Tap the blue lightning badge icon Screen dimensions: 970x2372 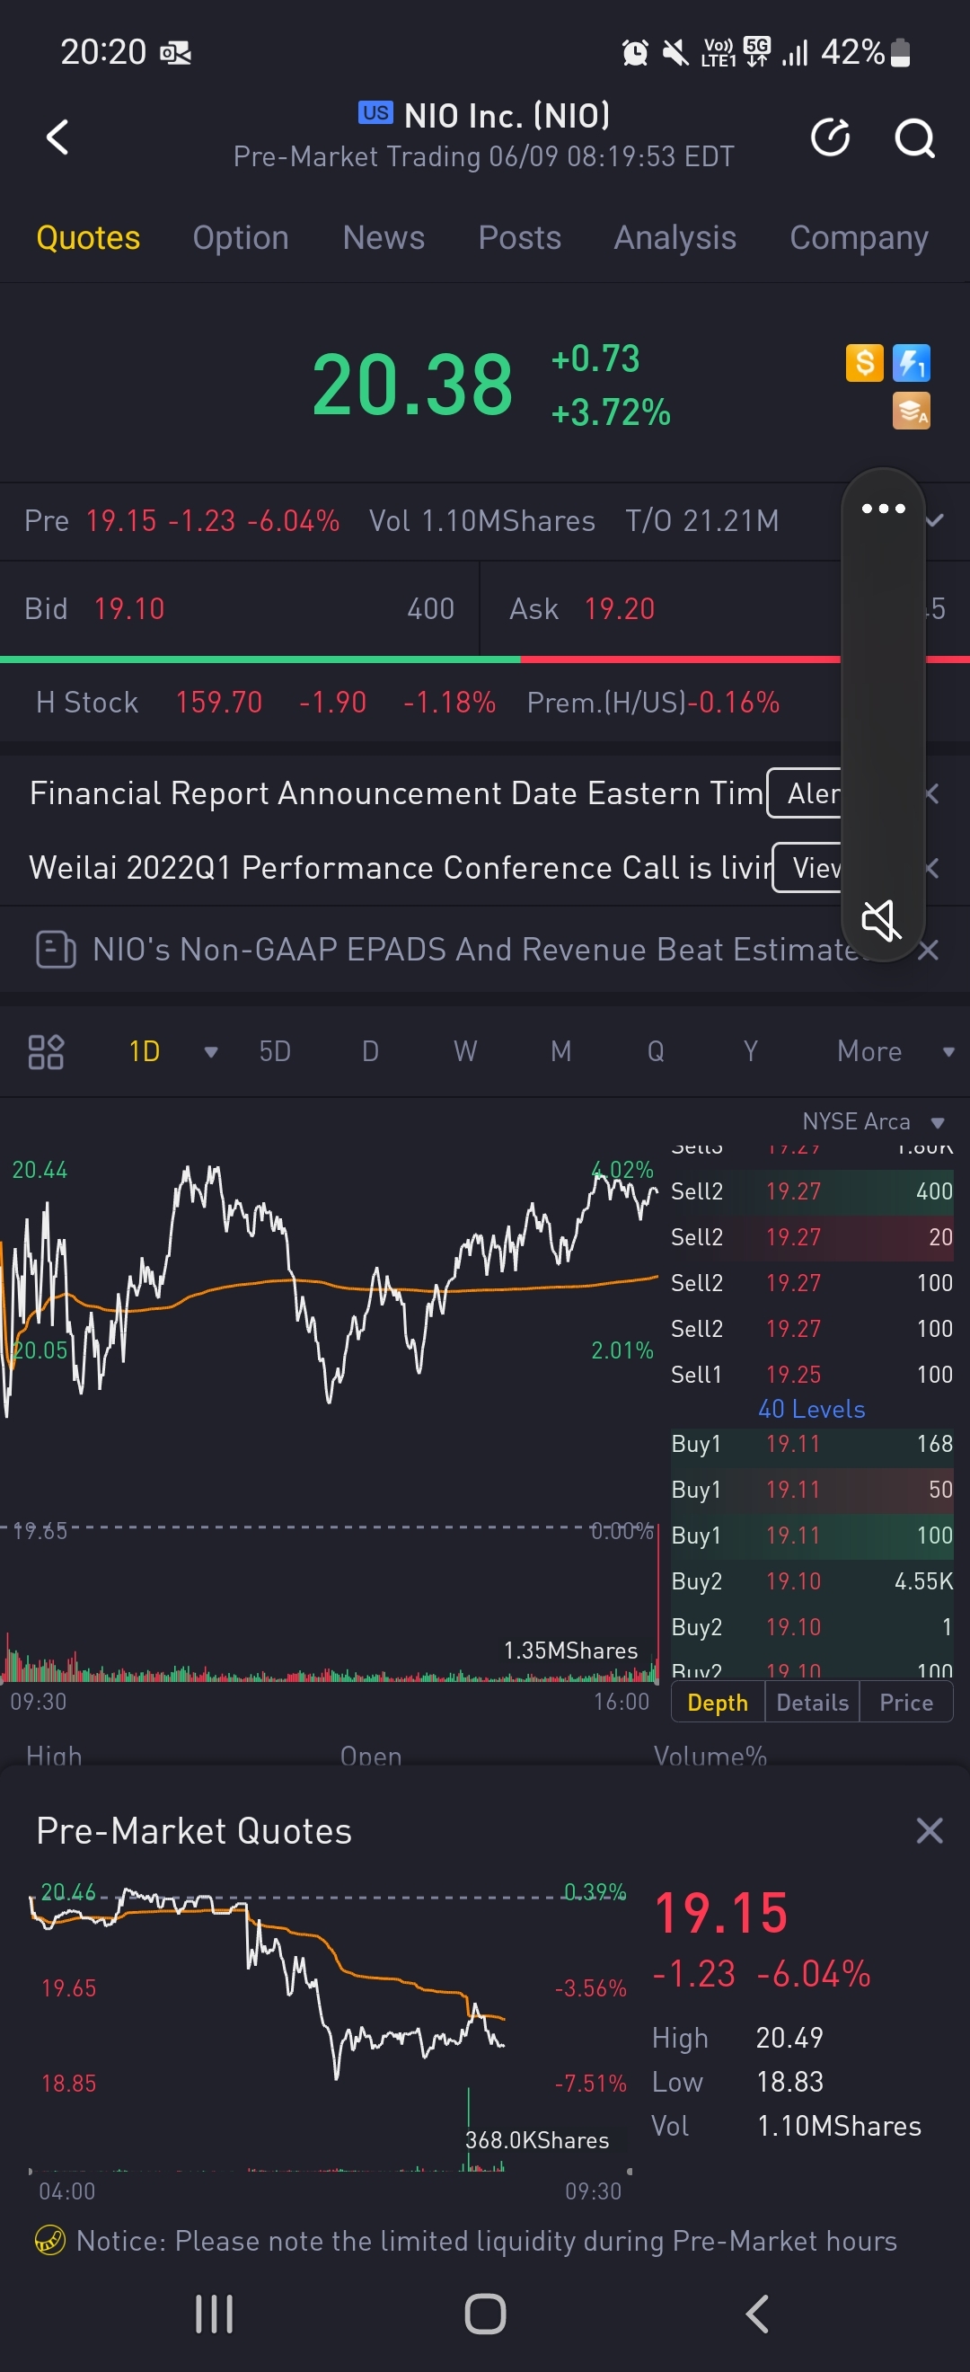[911, 363]
